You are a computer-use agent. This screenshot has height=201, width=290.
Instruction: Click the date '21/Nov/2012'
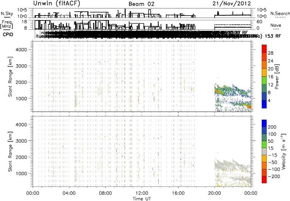[232, 3]
